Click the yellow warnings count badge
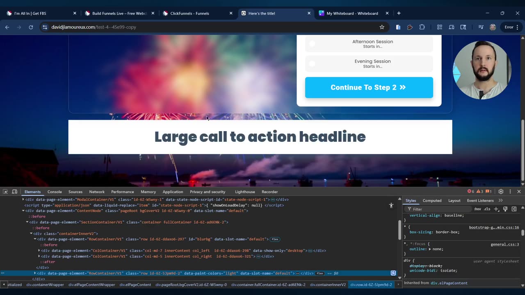 (480, 192)
